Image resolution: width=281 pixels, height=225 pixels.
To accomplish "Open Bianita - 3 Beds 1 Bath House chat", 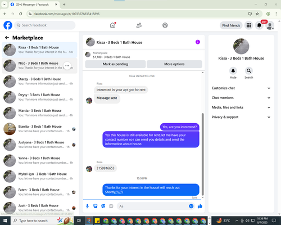I will 39,129.
